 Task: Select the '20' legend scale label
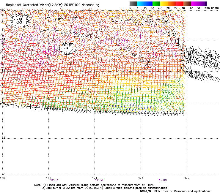pyautogui.click(x=160, y=8)
